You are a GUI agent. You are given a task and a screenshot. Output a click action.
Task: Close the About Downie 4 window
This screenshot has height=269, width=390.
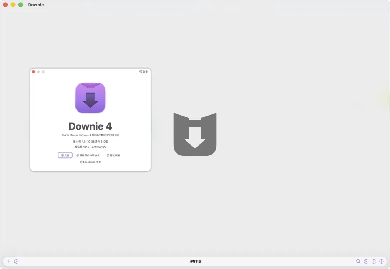coord(34,72)
